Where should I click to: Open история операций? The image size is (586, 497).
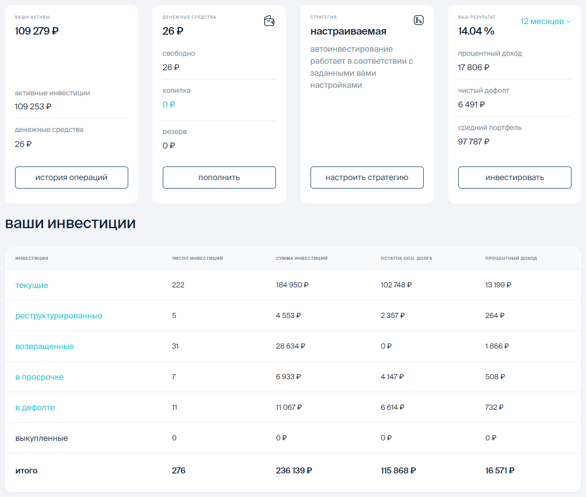(x=72, y=178)
